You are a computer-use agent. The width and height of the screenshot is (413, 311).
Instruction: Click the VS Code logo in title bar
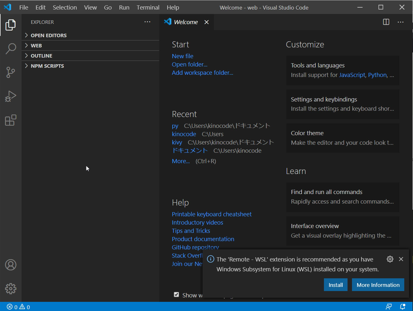pos(8,7)
